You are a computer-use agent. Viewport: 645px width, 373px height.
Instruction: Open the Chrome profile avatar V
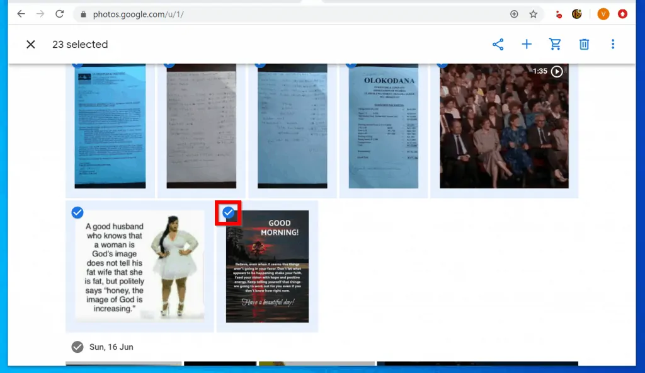603,14
